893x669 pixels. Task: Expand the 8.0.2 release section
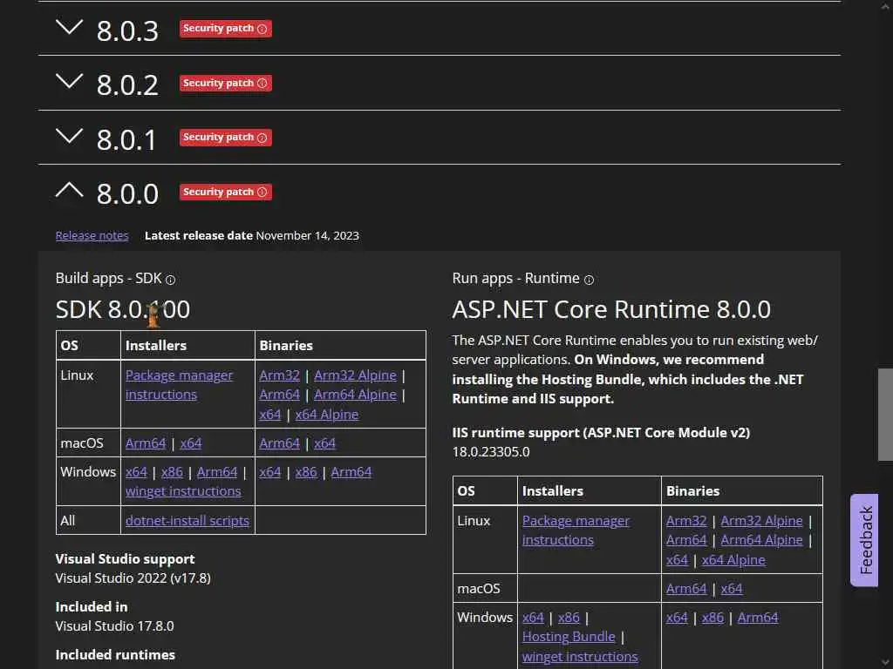70,81
